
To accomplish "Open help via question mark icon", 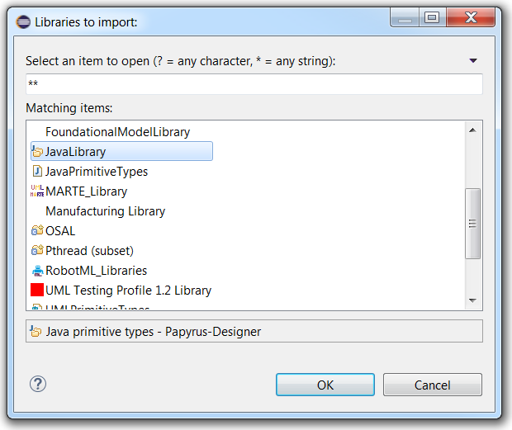I will click(x=38, y=384).
